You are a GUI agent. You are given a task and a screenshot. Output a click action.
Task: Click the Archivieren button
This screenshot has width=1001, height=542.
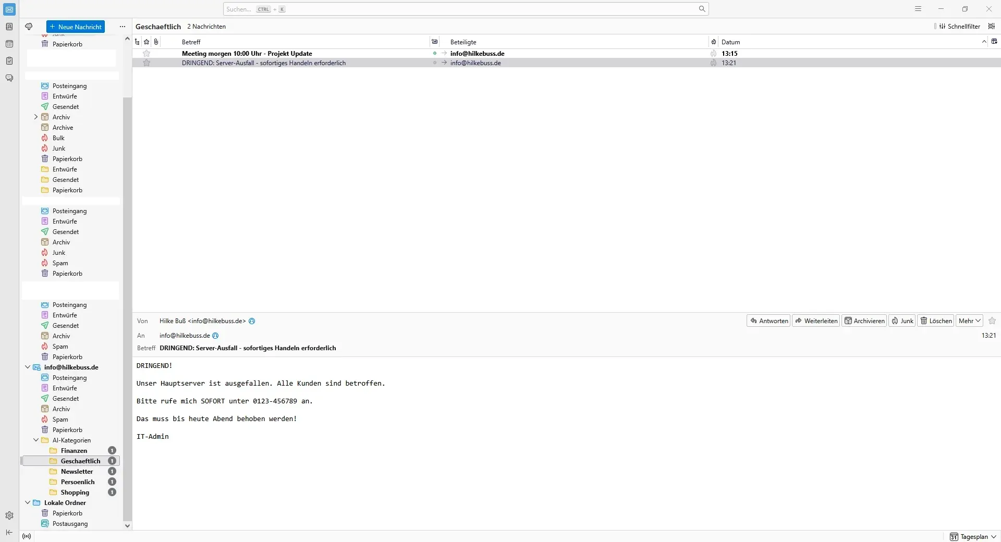864,321
